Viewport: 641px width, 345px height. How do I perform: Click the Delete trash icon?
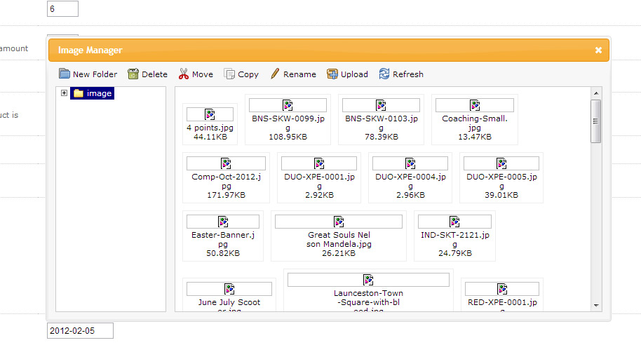click(x=133, y=74)
